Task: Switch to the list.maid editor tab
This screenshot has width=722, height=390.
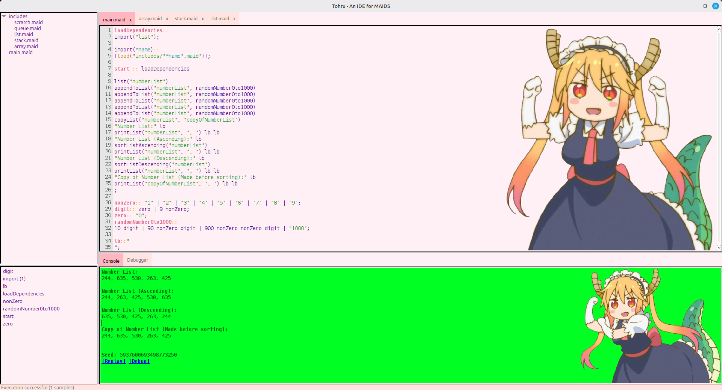Action: click(x=220, y=18)
